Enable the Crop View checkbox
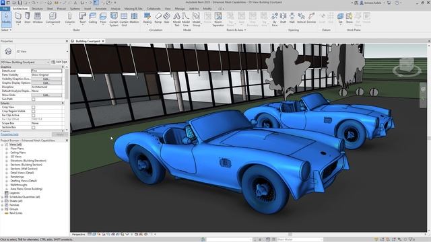431x242 pixels. (x=33, y=108)
